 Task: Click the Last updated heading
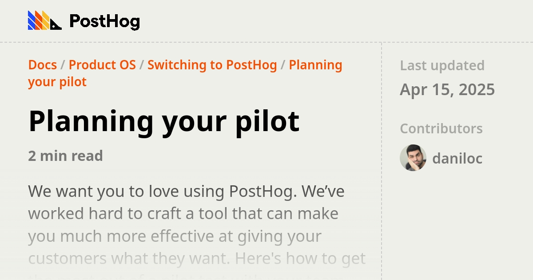(x=442, y=65)
